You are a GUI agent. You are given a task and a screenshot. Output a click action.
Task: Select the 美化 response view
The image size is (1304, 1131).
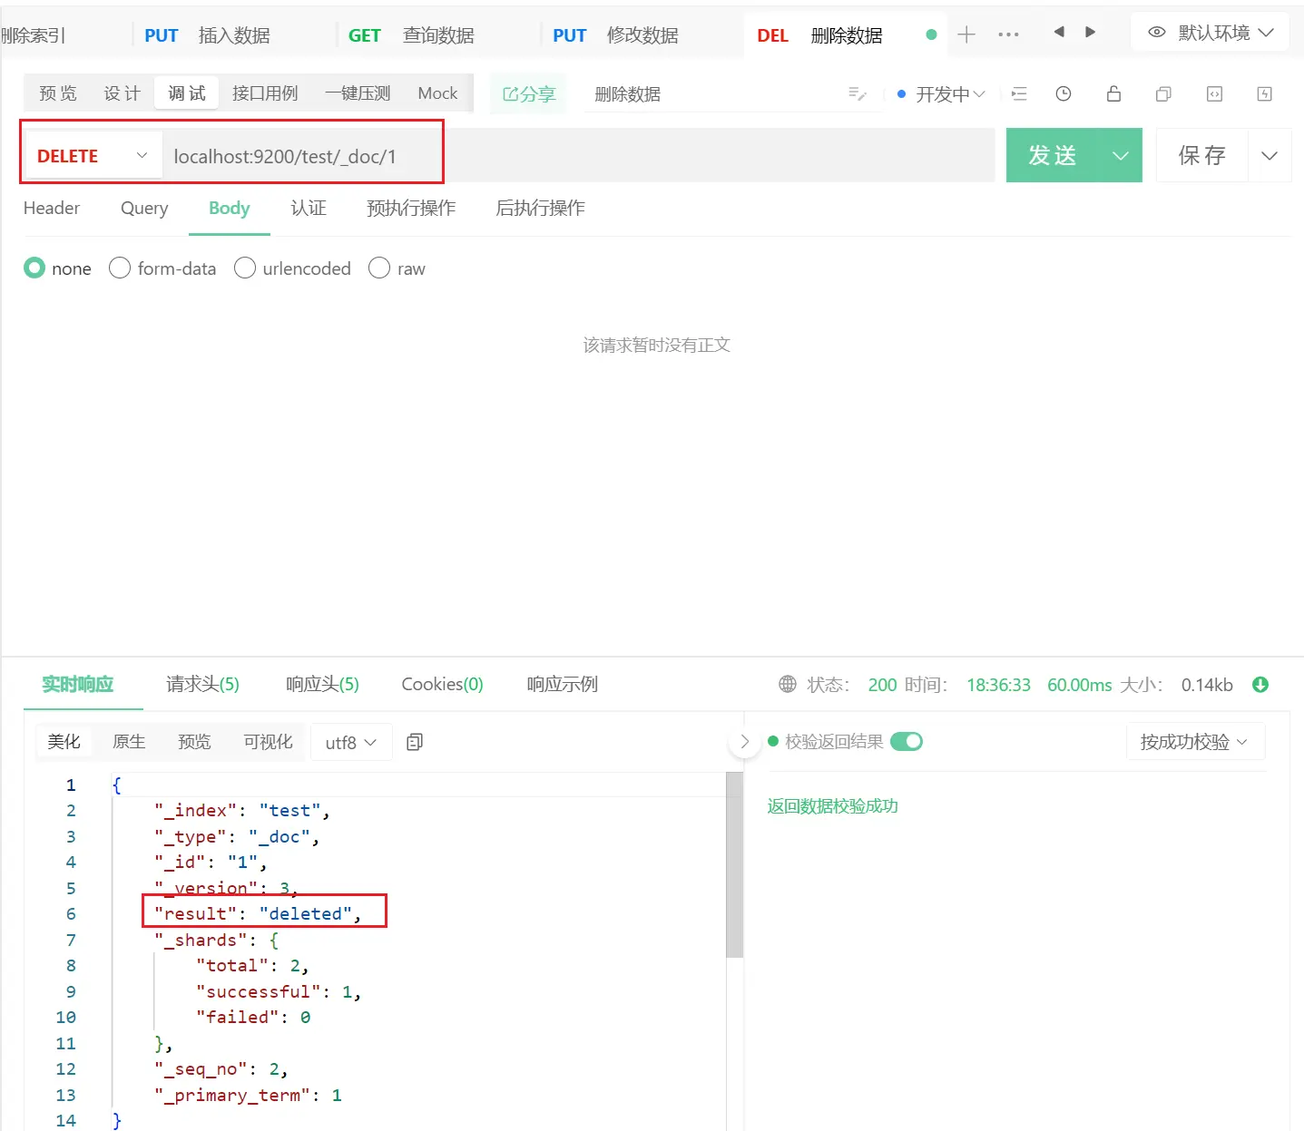click(64, 741)
